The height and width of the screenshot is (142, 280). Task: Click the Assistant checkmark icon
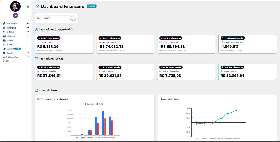point(4,49)
